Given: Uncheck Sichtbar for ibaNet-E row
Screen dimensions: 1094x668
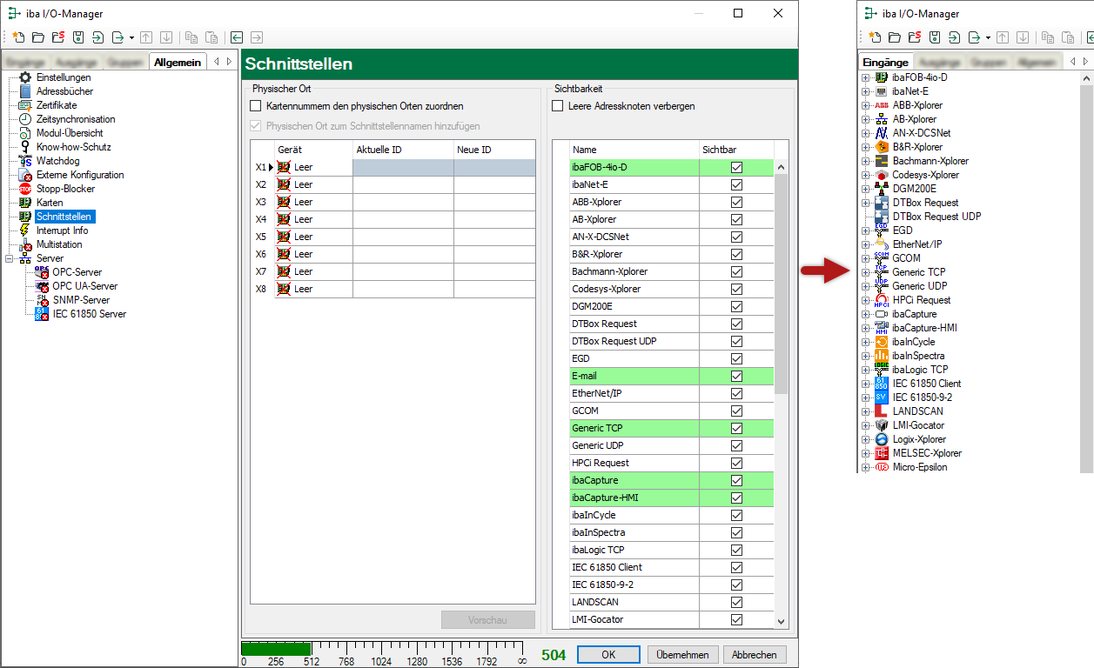Looking at the screenshot, I should (737, 184).
